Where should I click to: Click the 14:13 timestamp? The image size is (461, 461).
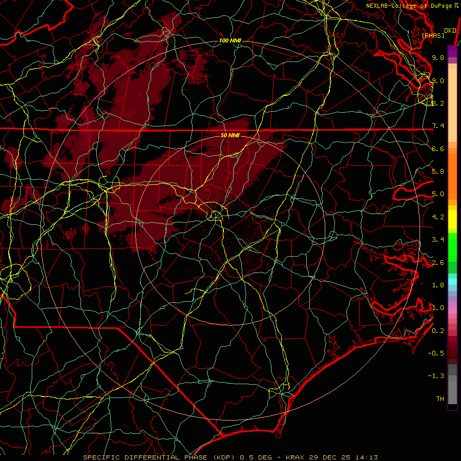pyautogui.click(x=367, y=457)
